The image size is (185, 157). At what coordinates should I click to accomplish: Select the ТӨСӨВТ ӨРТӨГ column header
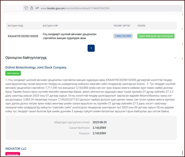(122, 26)
